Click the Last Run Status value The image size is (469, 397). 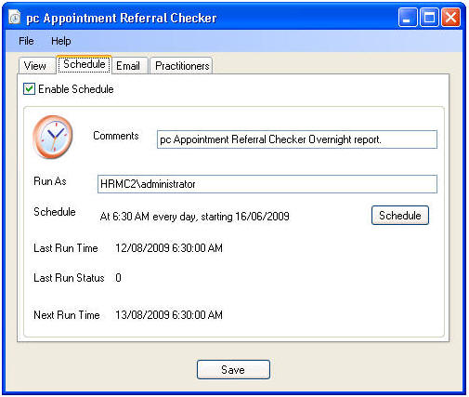(x=118, y=278)
